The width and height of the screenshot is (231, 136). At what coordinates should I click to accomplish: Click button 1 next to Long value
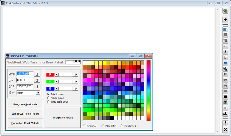37,74
